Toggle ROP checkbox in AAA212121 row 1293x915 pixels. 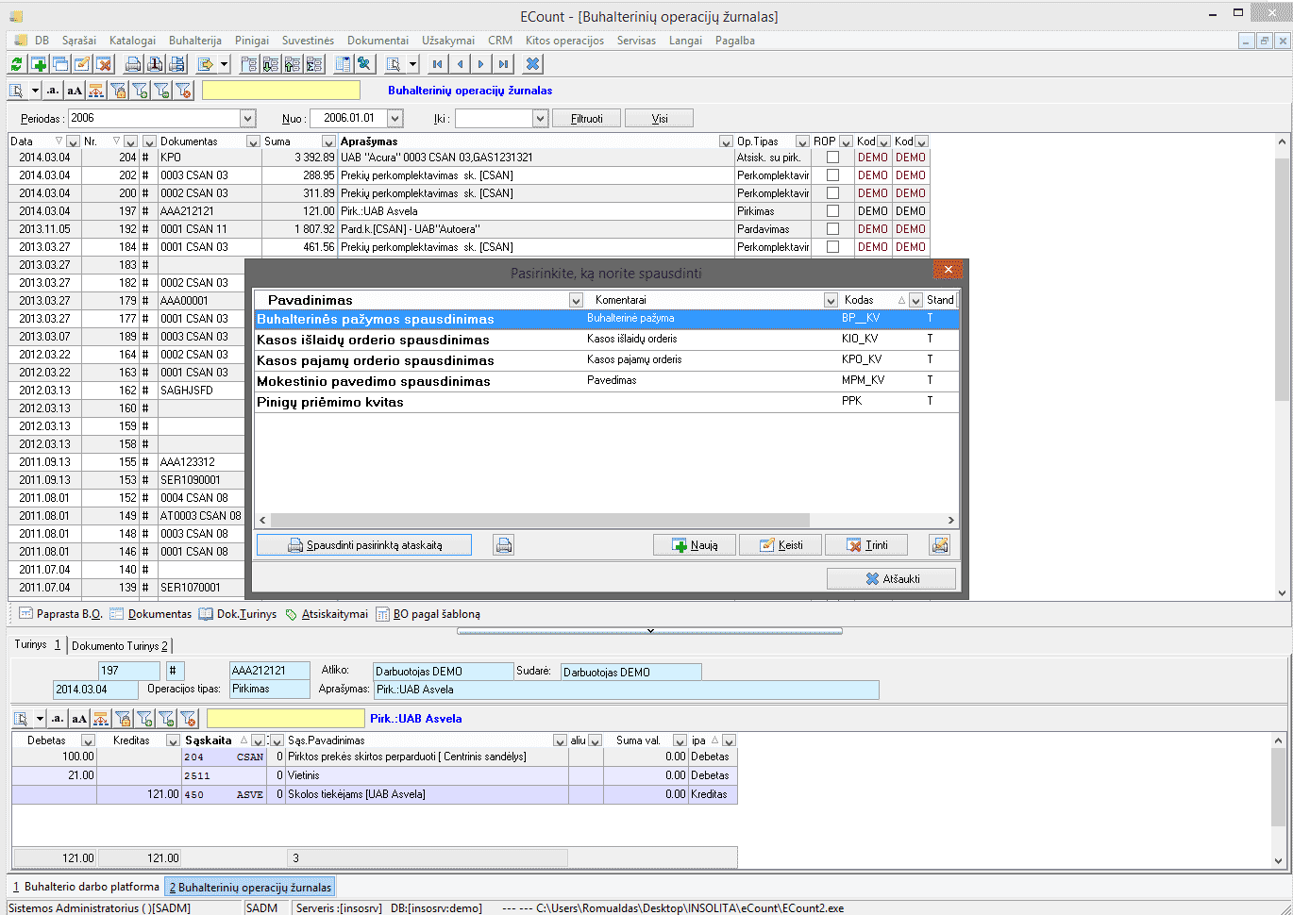(832, 211)
